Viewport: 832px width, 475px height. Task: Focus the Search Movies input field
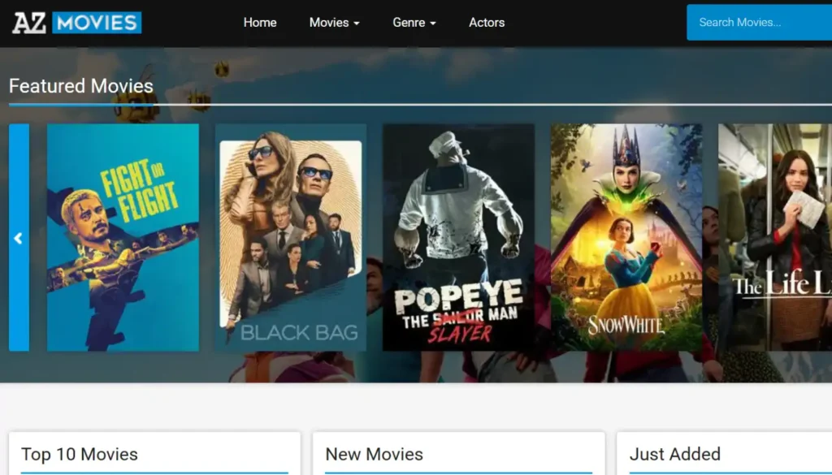760,22
